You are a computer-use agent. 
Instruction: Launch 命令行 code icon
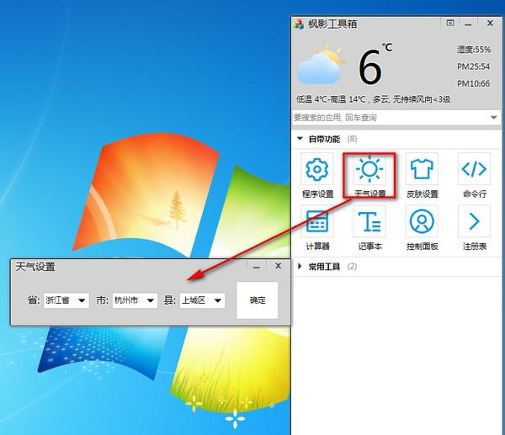(474, 168)
